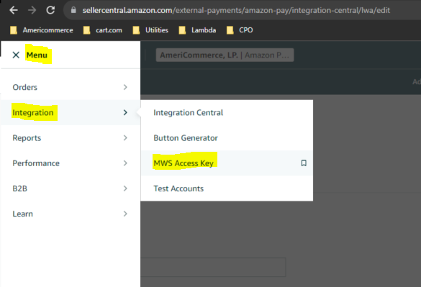Click the browser forward arrow
This screenshot has height=287, width=421.
(x=32, y=11)
